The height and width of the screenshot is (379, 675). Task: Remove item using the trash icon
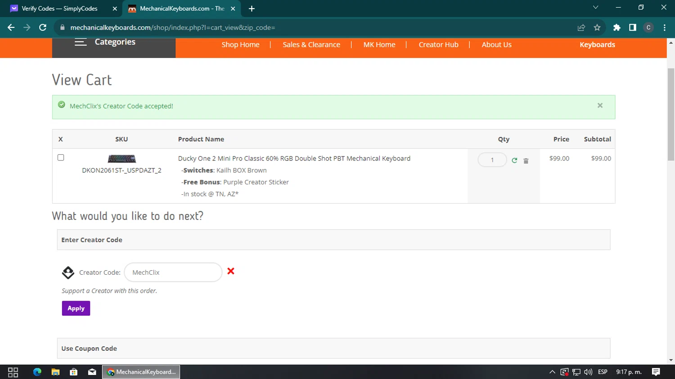[526, 161]
